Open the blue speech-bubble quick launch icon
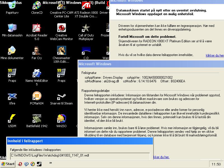The width and height of the screenshot is (224, 168). 26,164
